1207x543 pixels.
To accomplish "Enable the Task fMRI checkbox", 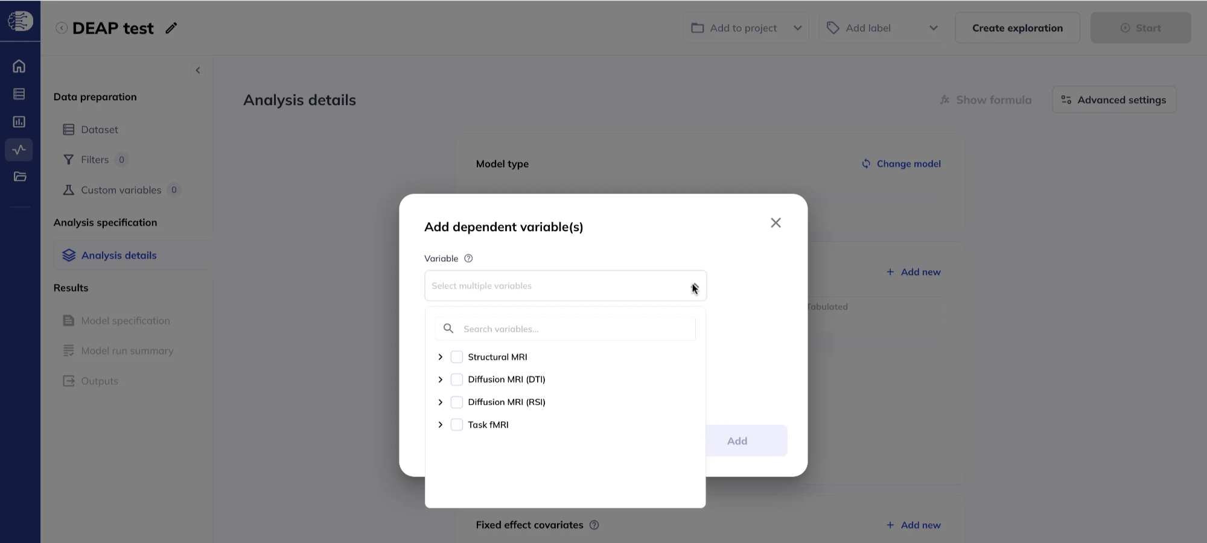I will [x=457, y=425].
